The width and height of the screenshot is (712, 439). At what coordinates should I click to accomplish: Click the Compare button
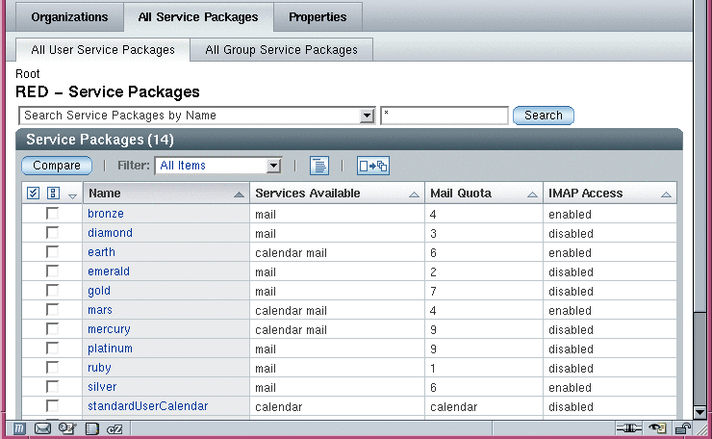tap(57, 166)
